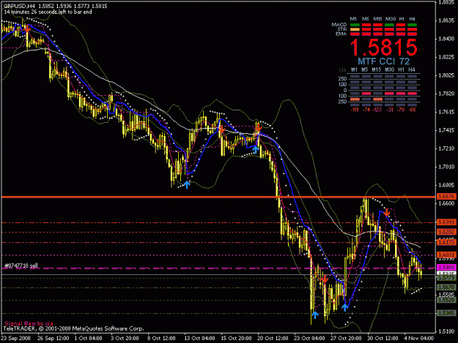Click the gray 1.5670 price tag
Screen dimensions: 458x343
click(446, 287)
